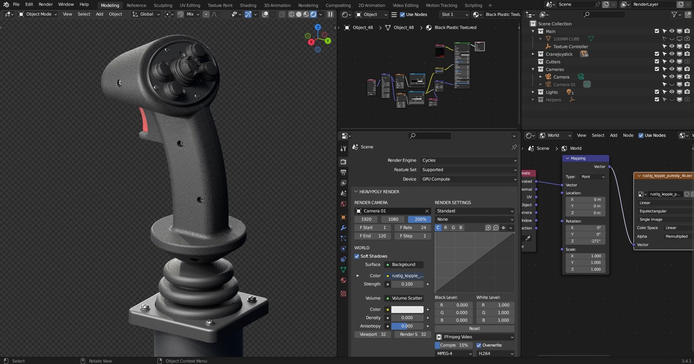Open the Modifier Properties wrench icon

coord(343,227)
